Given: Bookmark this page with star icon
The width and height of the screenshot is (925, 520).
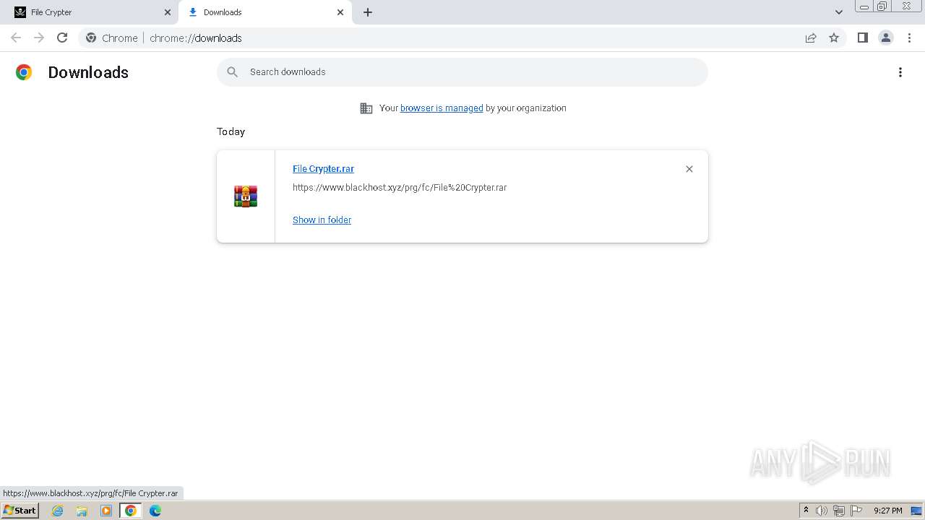Looking at the screenshot, I should (834, 38).
